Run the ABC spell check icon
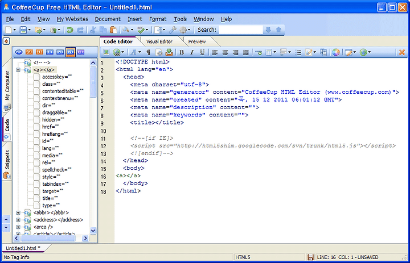 click(x=141, y=30)
